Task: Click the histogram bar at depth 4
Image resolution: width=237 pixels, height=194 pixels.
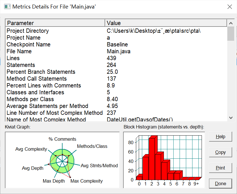Action: [x=164, y=171]
